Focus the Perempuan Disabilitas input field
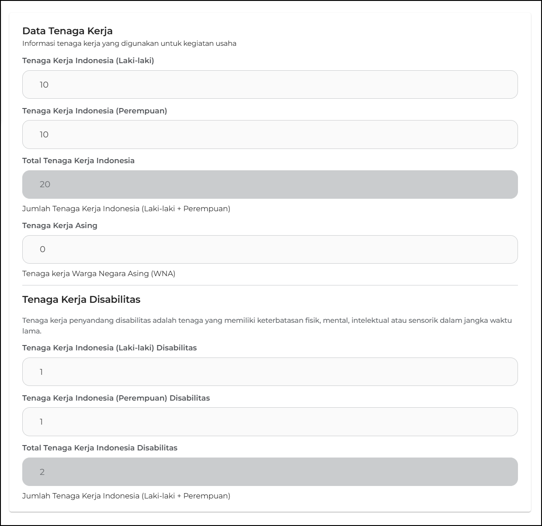Viewport: 542px width, 526px height. (270, 422)
